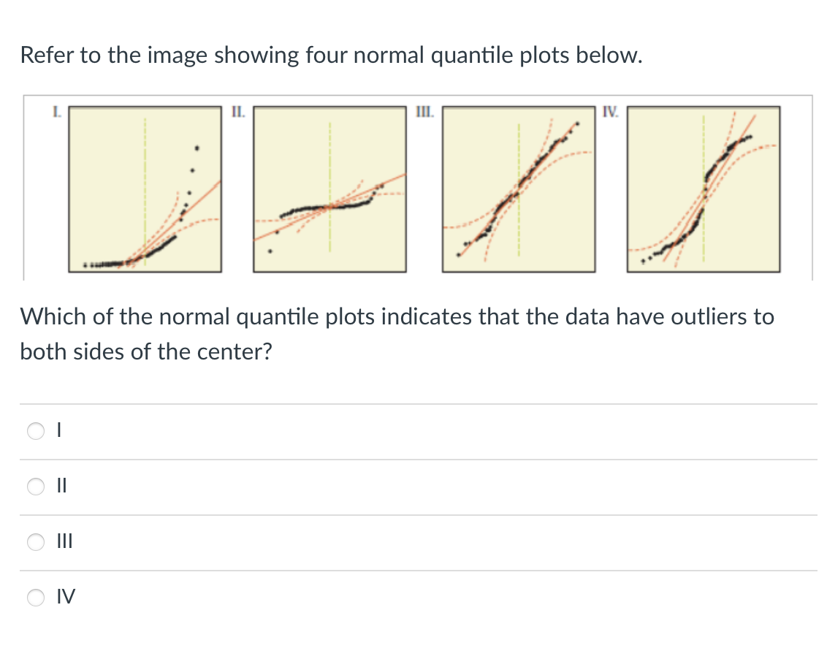The image size is (827, 651).
Task: Click the image strip containing four plots
Action: pyautogui.click(x=416, y=189)
